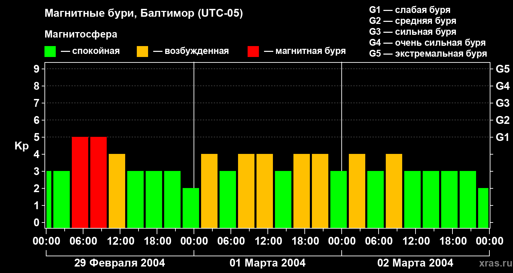Click the date label «01 Марта 2004»
Screen dimensions: 513x273
coord(267,263)
